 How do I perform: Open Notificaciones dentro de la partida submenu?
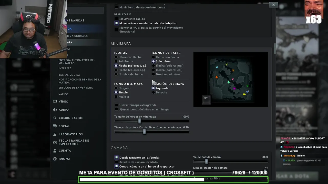pyautogui.click(x=80, y=81)
